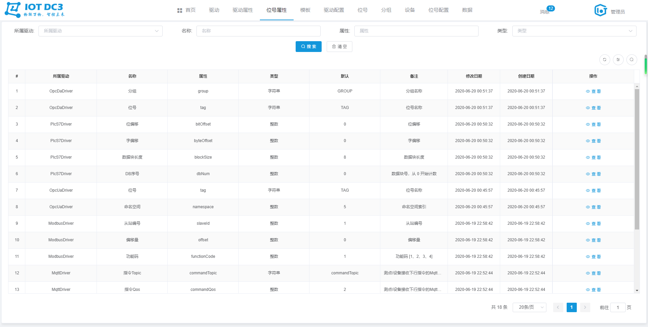The width and height of the screenshot is (648, 327).
Task: Open the 消息 notification badge
Action: pyautogui.click(x=550, y=8)
